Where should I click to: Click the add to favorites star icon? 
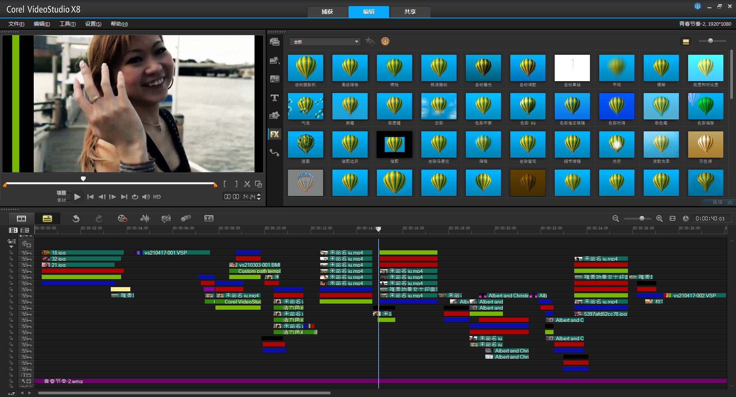coord(370,41)
